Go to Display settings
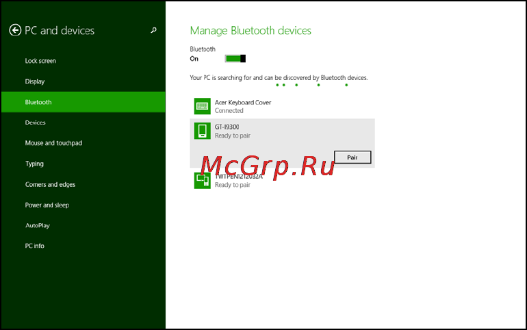This screenshot has height=330, width=527. tap(35, 81)
